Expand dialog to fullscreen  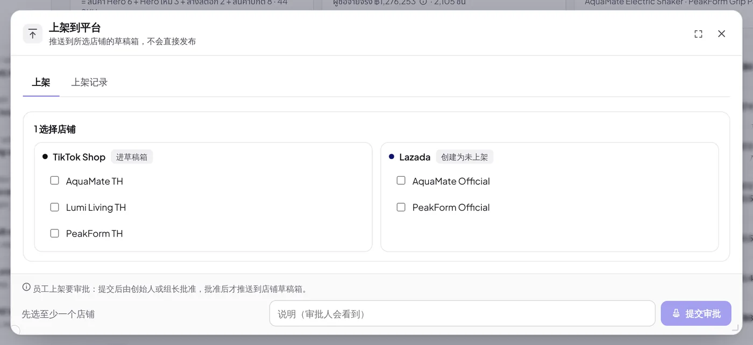[698, 34]
